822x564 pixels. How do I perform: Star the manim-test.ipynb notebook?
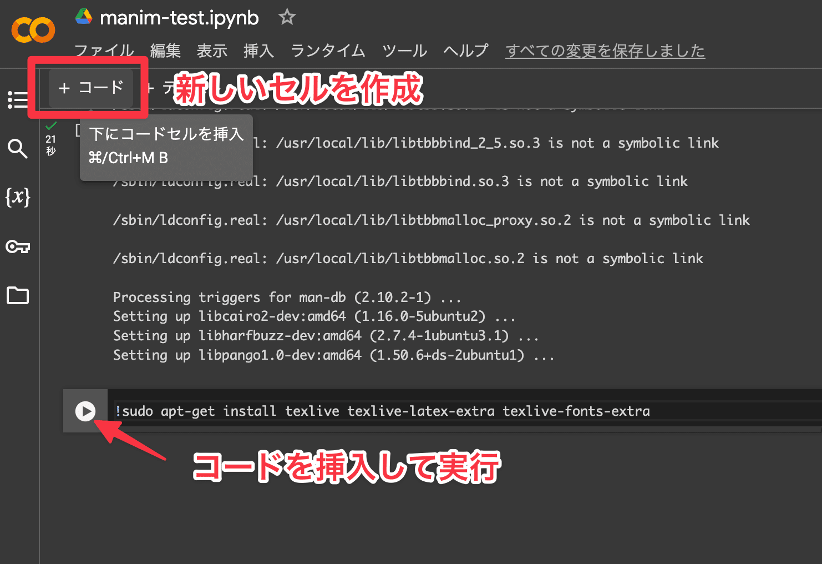(287, 17)
